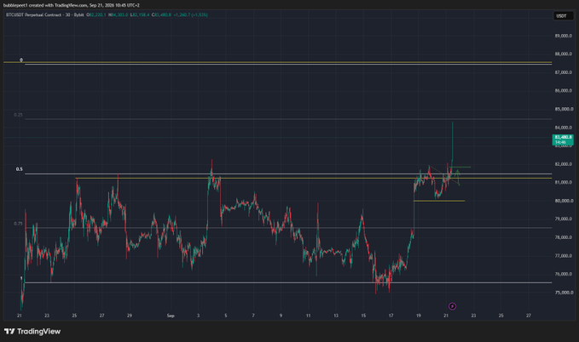Click the 84,000.0 price axis label
This screenshot has width=579, height=342.
tap(564, 128)
